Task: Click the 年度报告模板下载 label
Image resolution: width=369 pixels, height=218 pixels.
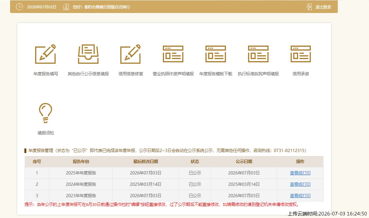Action: coord(216,74)
